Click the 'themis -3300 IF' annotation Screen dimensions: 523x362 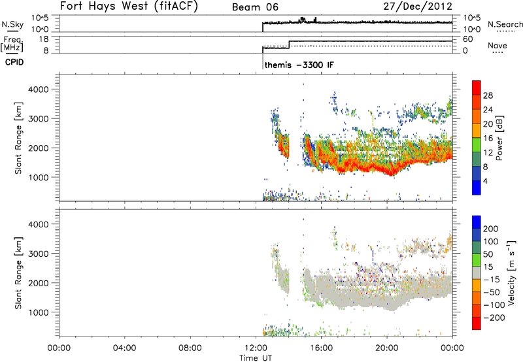[299, 65]
